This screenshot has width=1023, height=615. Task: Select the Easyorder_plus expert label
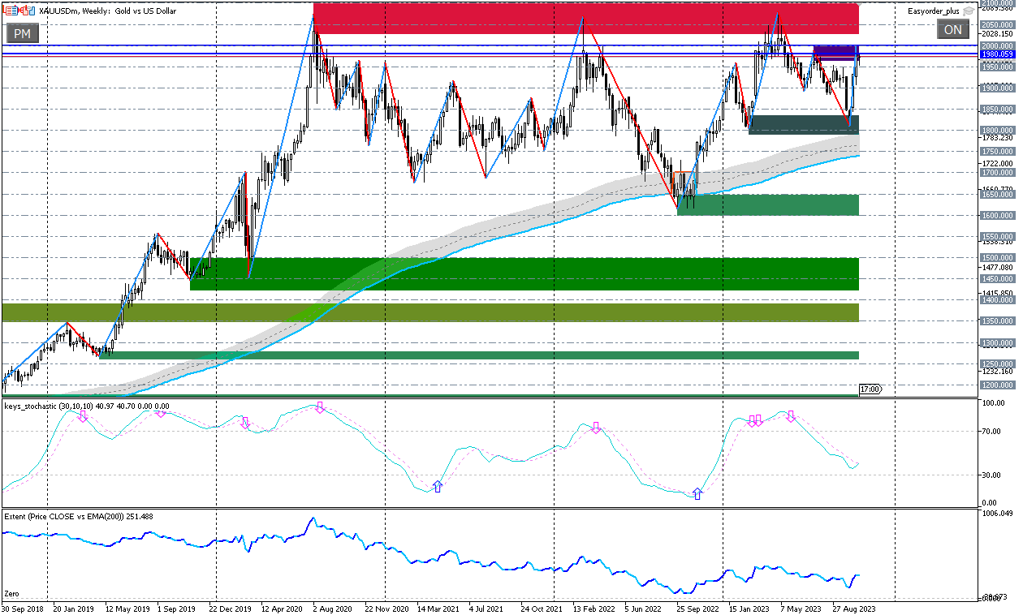click(x=934, y=11)
